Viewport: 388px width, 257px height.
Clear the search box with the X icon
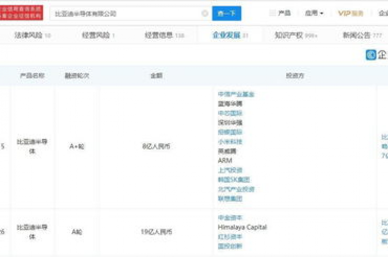pos(205,13)
